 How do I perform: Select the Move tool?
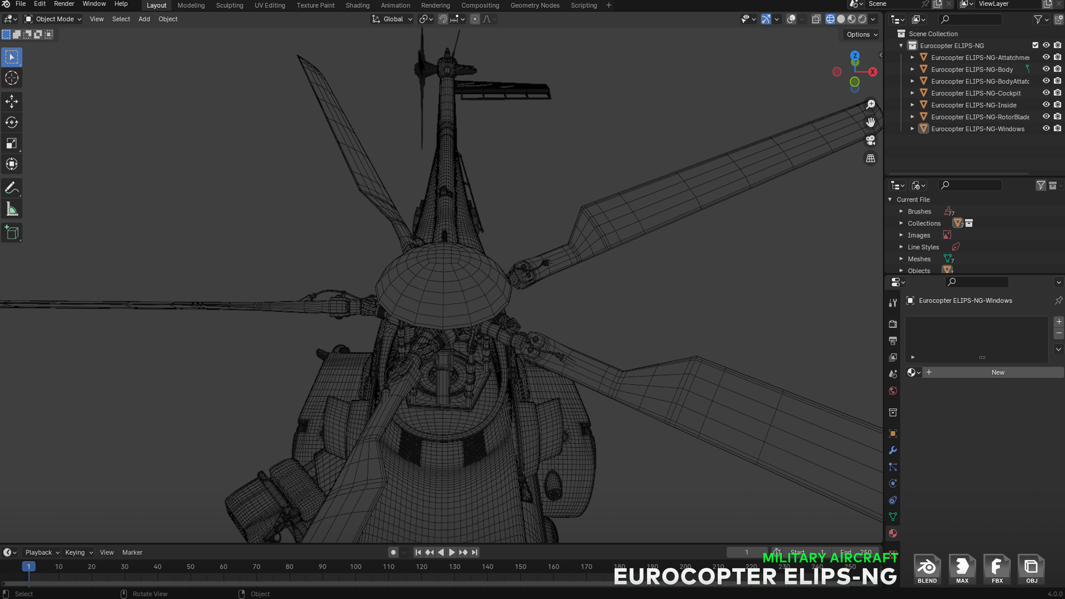click(x=12, y=101)
